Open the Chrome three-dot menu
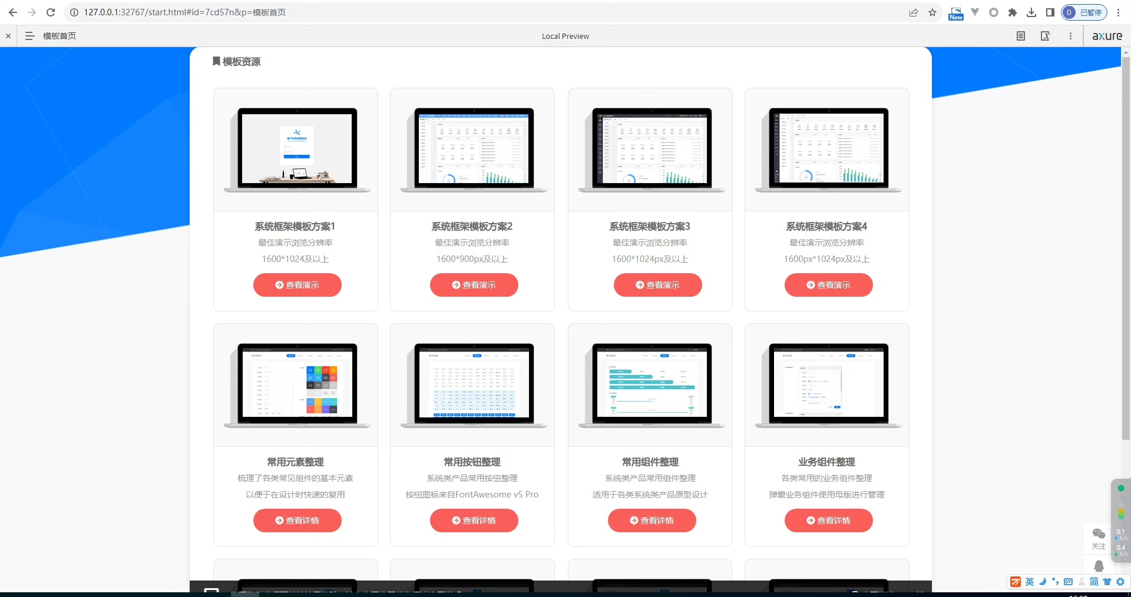This screenshot has height=597, width=1131. [1118, 12]
